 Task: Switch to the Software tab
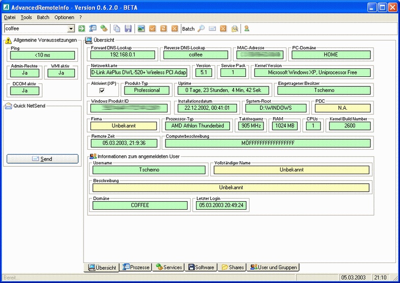(x=201, y=267)
